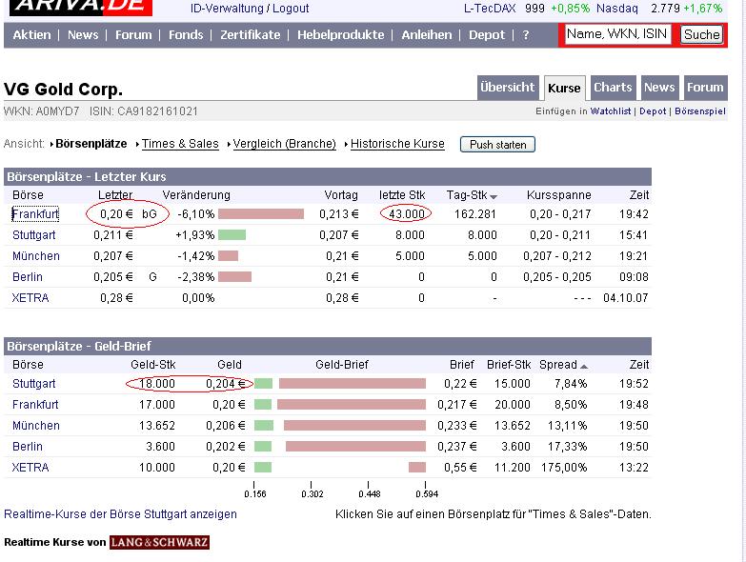
Task: Click the Suche button
Action: [702, 34]
